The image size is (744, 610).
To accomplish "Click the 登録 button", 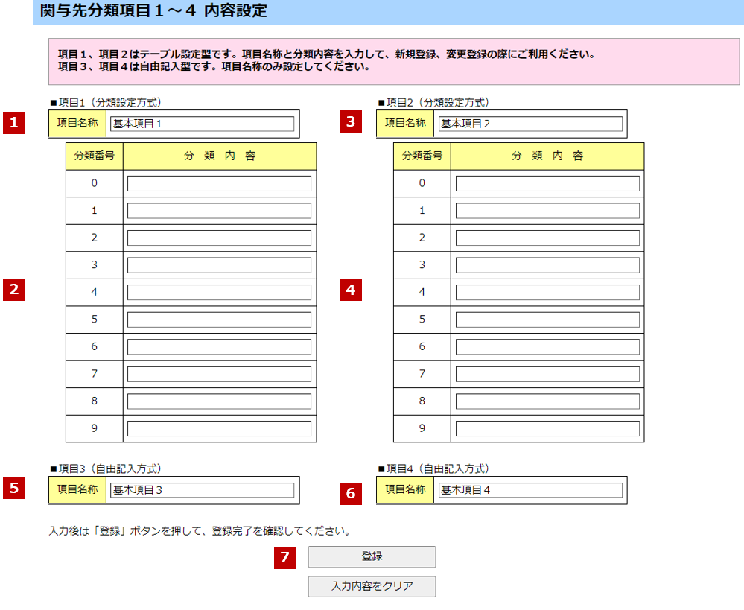I will pos(372,556).
